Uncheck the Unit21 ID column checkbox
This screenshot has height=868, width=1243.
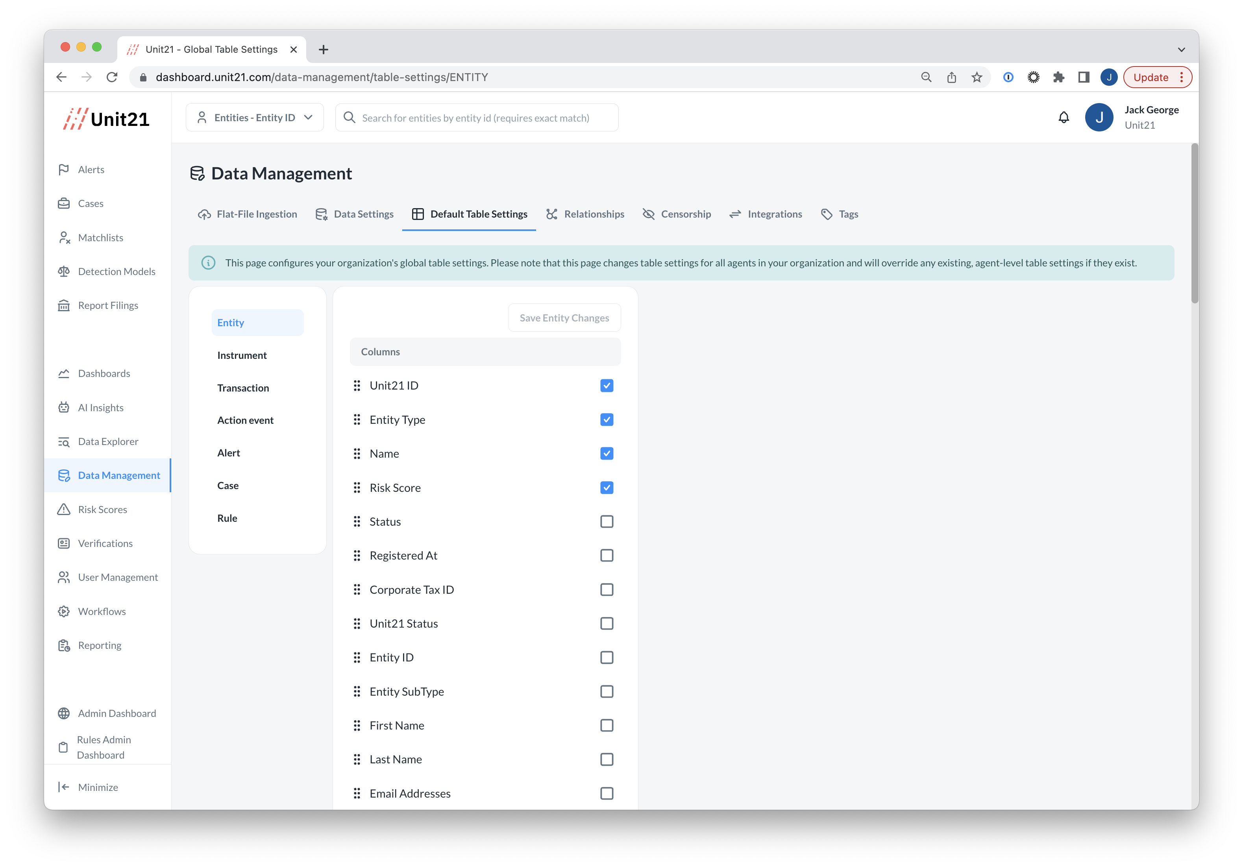pos(606,386)
